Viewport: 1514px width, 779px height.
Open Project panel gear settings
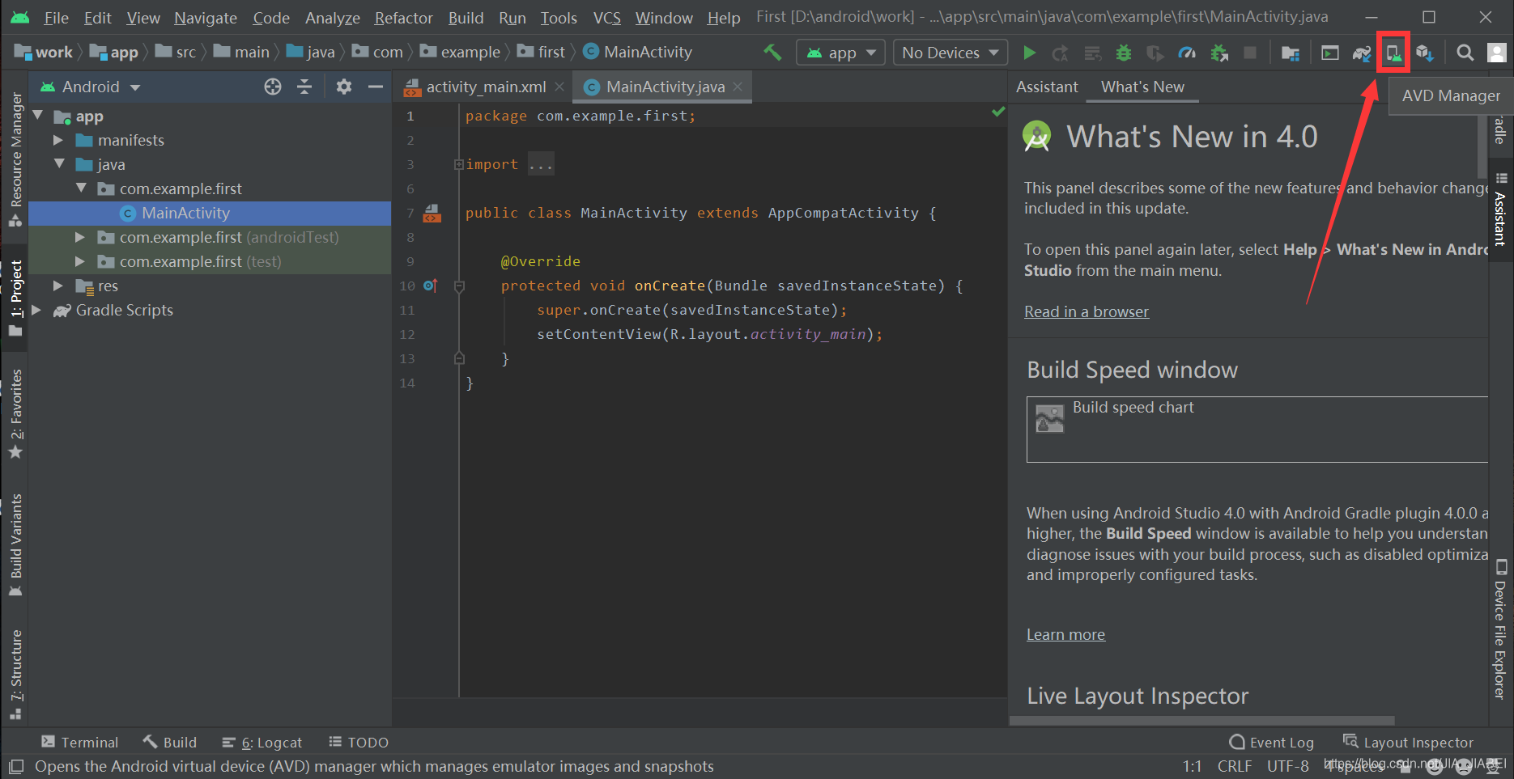tap(344, 87)
